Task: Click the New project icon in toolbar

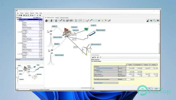Action: click(x=17, y=15)
